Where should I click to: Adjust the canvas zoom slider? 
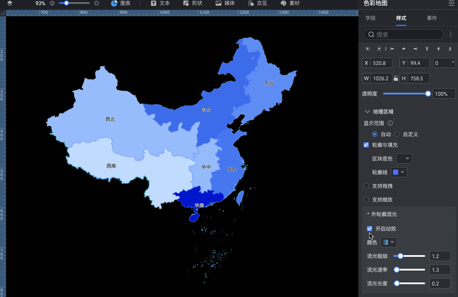(x=74, y=3)
